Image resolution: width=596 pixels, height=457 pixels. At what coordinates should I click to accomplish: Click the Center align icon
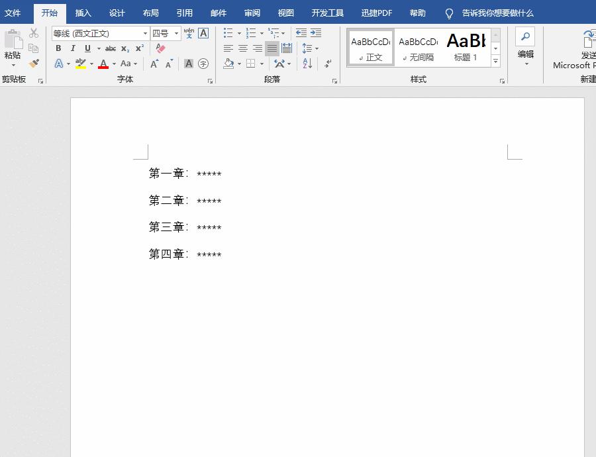243,48
